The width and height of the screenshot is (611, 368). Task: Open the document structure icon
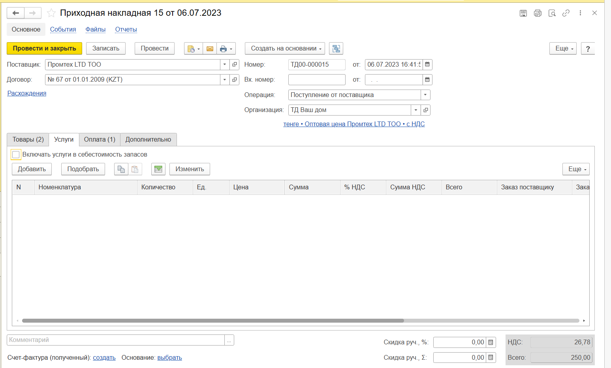point(336,49)
